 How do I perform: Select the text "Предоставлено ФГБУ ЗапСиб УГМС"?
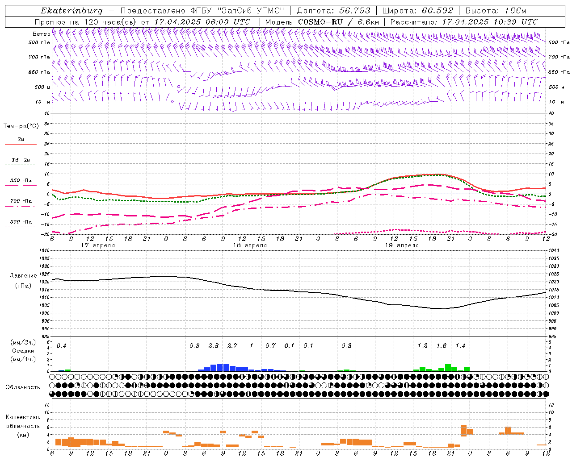coord(203,11)
